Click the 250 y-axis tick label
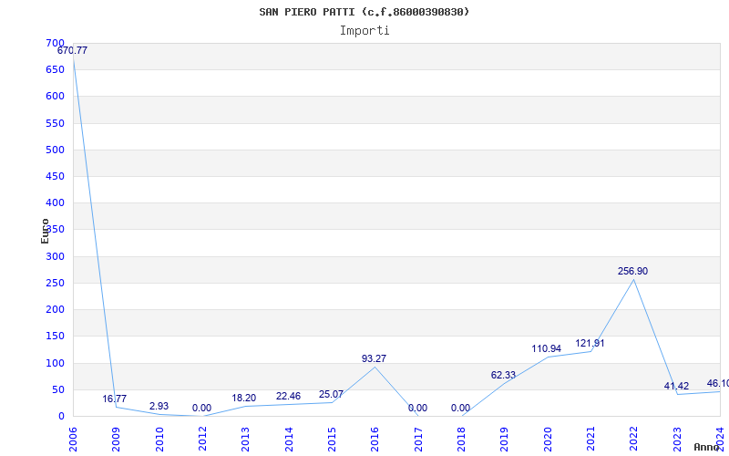 [x=55, y=283]
